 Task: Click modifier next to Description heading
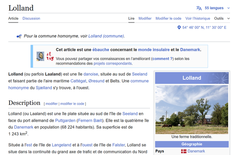(51, 104)
